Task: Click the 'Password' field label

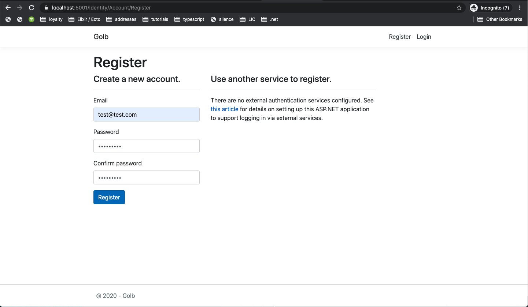Action: click(x=106, y=132)
